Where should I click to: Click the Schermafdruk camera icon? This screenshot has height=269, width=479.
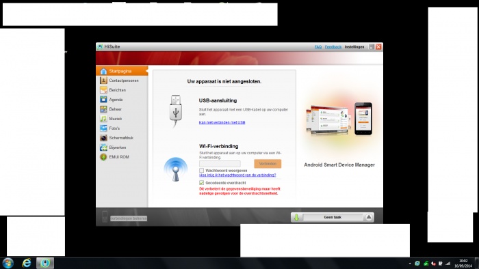pyautogui.click(x=103, y=138)
